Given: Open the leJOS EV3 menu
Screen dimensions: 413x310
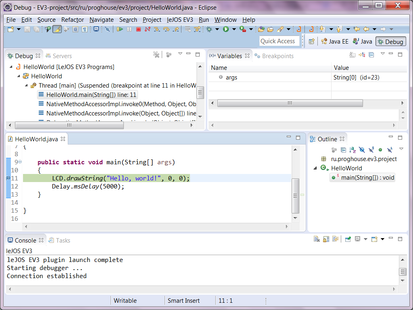Looking at the screenshot, I should tap(180, 20).
